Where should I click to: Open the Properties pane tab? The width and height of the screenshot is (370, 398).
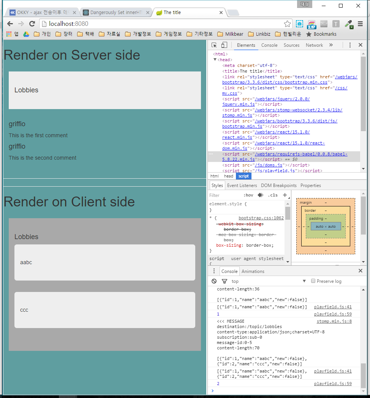311,186
